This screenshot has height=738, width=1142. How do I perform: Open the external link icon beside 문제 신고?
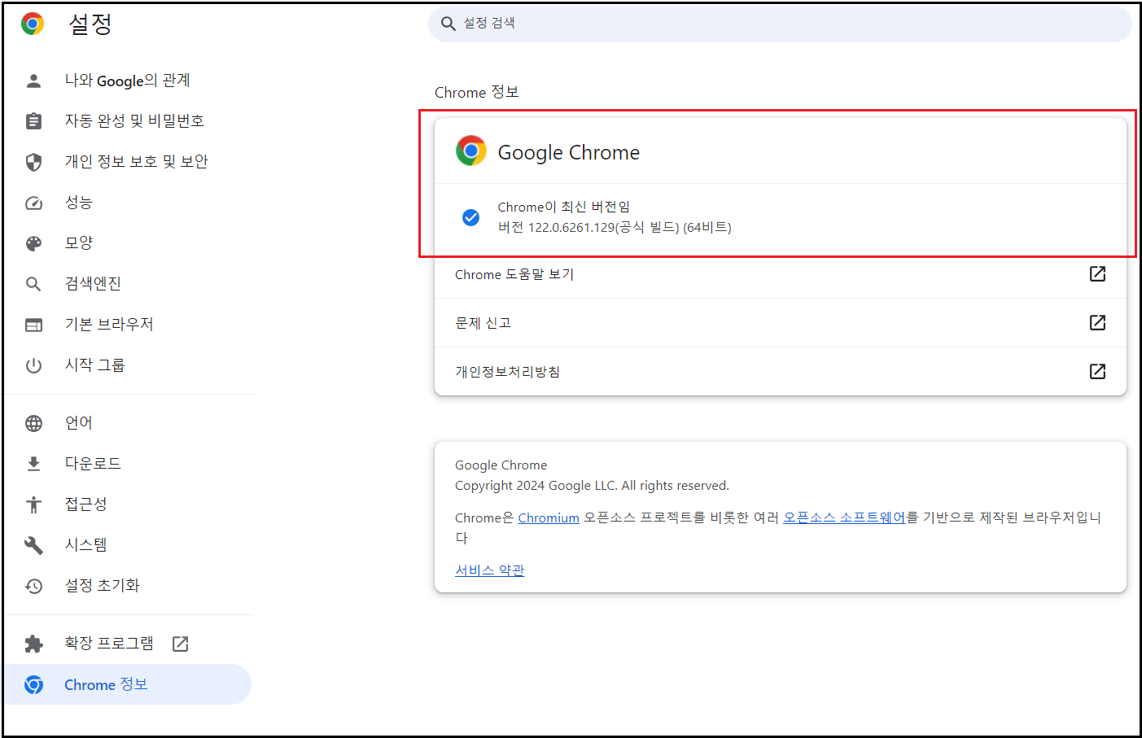click(x=1097, y=322)
